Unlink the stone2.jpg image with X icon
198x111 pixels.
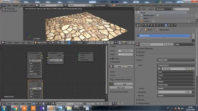[193, 69]
